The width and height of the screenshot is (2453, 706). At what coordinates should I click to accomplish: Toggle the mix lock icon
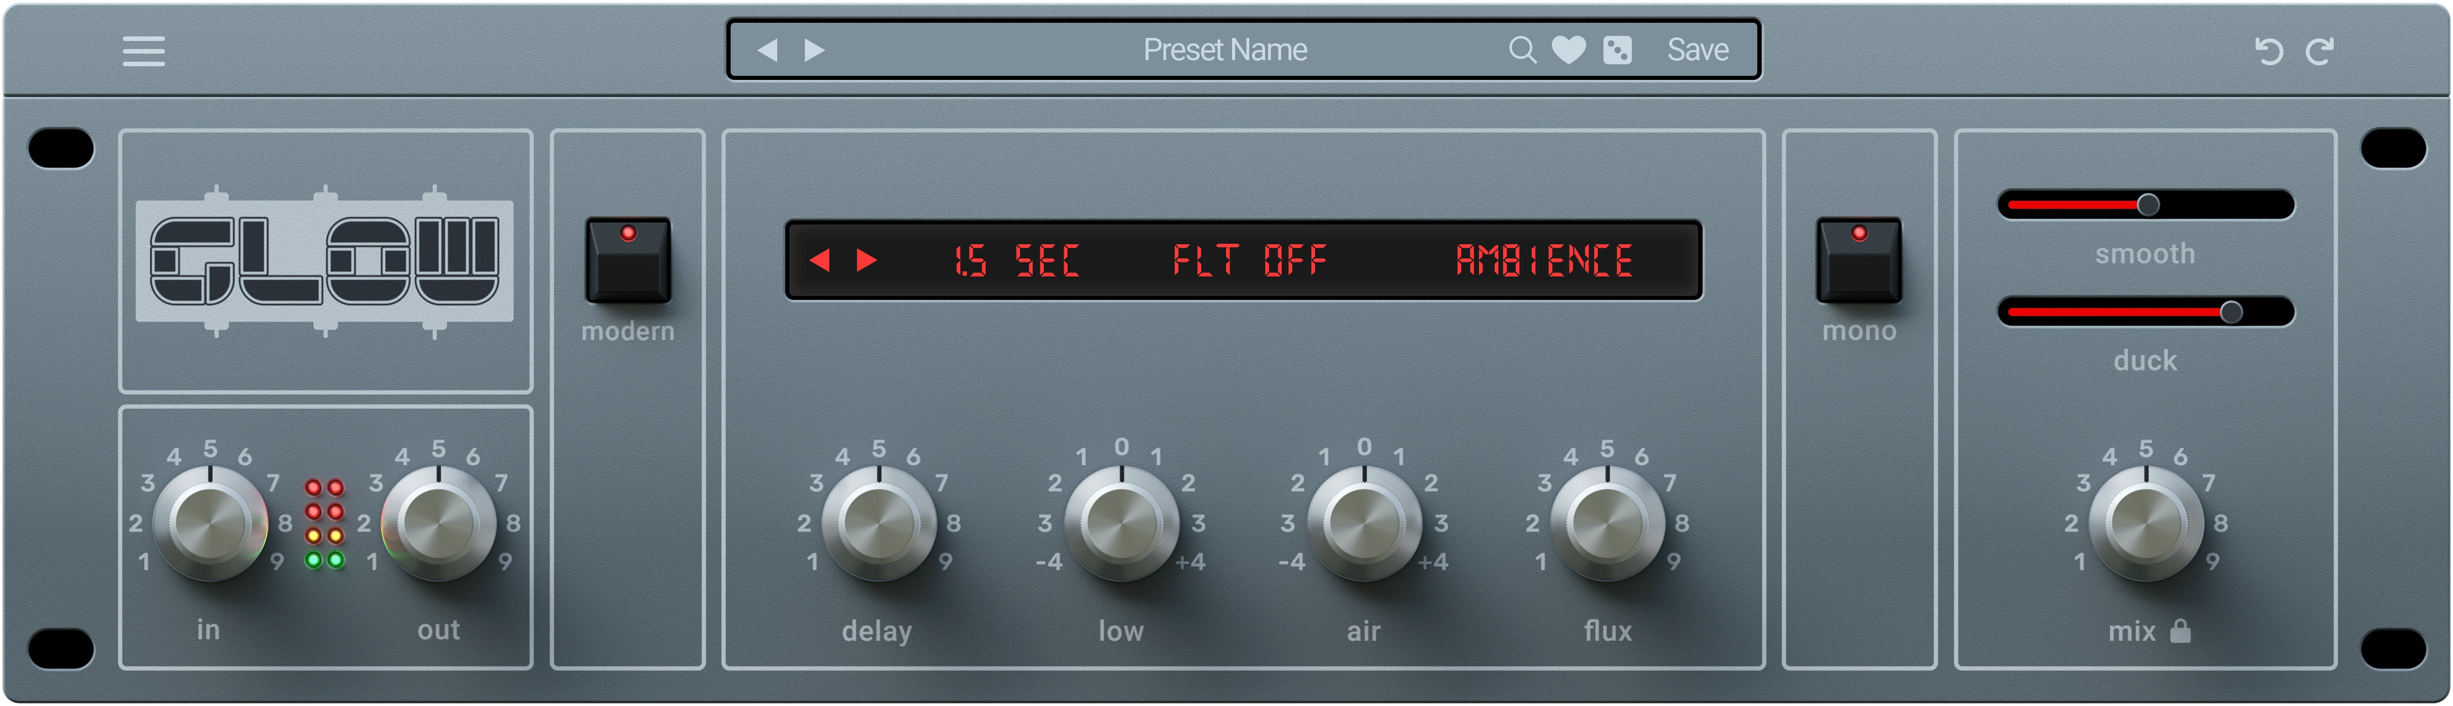point(2181,631)
